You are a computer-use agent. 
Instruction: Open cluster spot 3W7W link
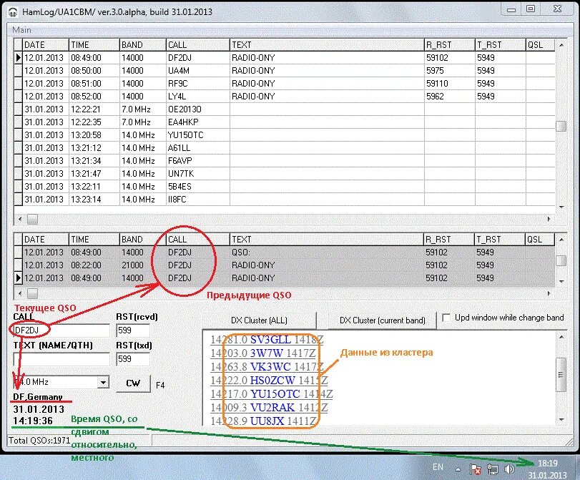click(266, 353)
